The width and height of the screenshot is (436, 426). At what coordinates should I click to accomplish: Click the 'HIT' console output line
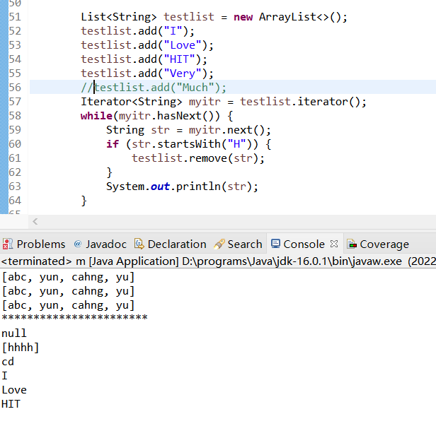click(11, 404)
